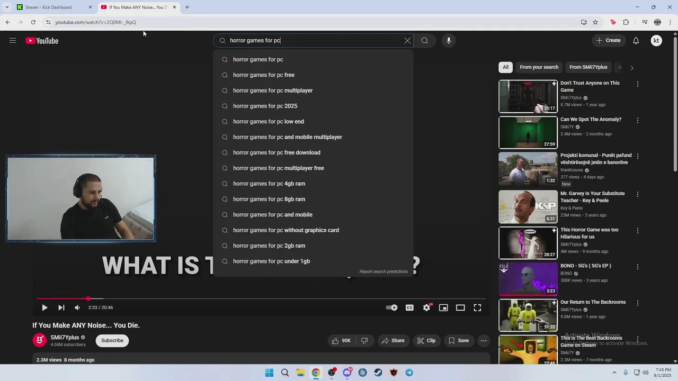Start voice search with the microphone
Image resolution: width=678 pixels, height=381 pixels.
[x=449, y=41]
